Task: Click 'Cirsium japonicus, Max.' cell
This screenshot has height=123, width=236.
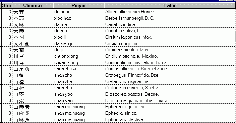Action: [170, 37]
